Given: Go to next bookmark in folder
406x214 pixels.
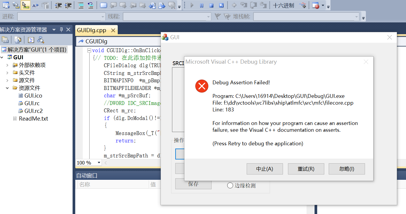Looking at the screenshot, I should point(143,5).
